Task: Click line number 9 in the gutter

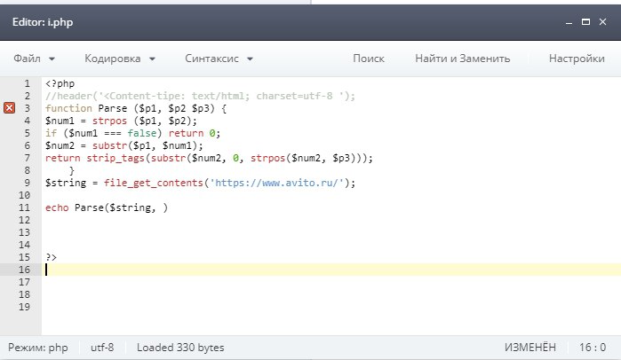Action: point(27,183)
